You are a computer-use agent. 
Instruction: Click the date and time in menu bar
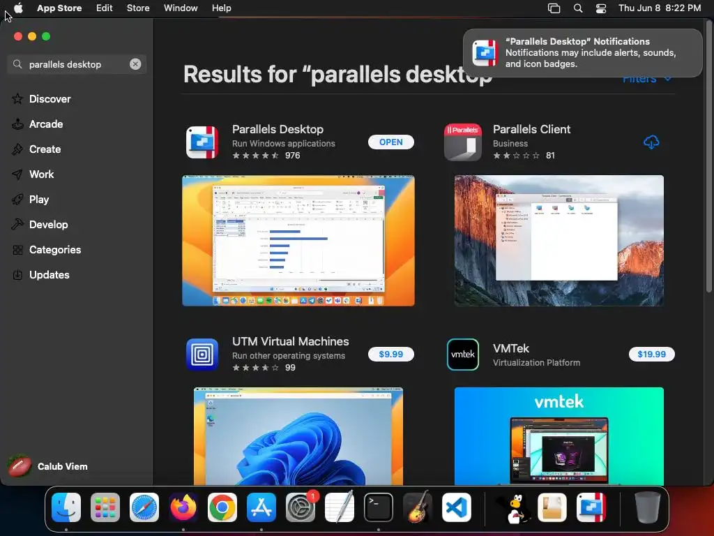[x=660, y=8]
